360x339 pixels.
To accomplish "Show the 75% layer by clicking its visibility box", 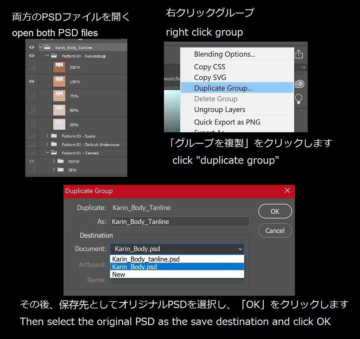I will pos(31,96).
